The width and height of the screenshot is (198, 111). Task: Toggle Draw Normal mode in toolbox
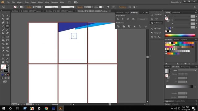point(2,78)
